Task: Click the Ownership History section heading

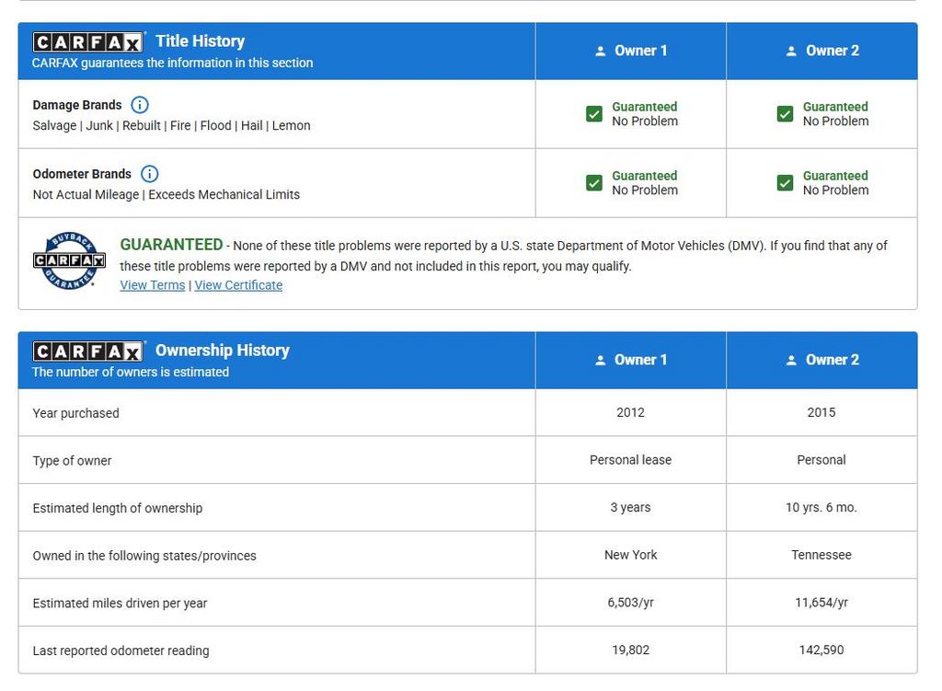Action: 222,351
